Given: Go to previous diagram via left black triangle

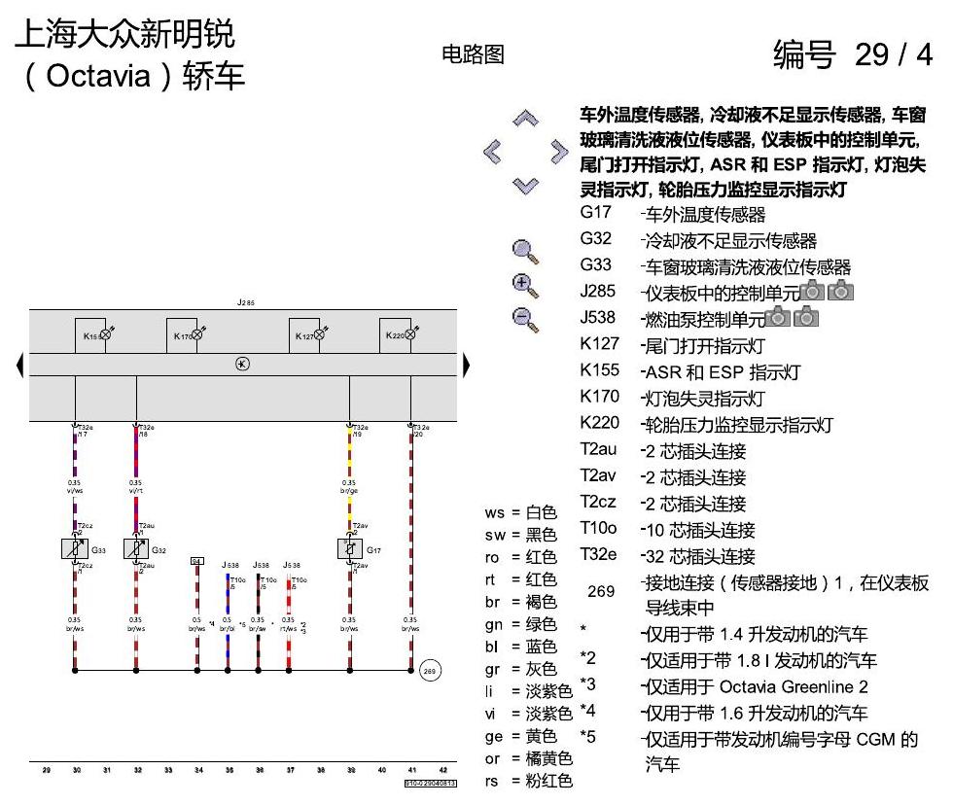Looking at the screenshot, I should pos(20,365).
